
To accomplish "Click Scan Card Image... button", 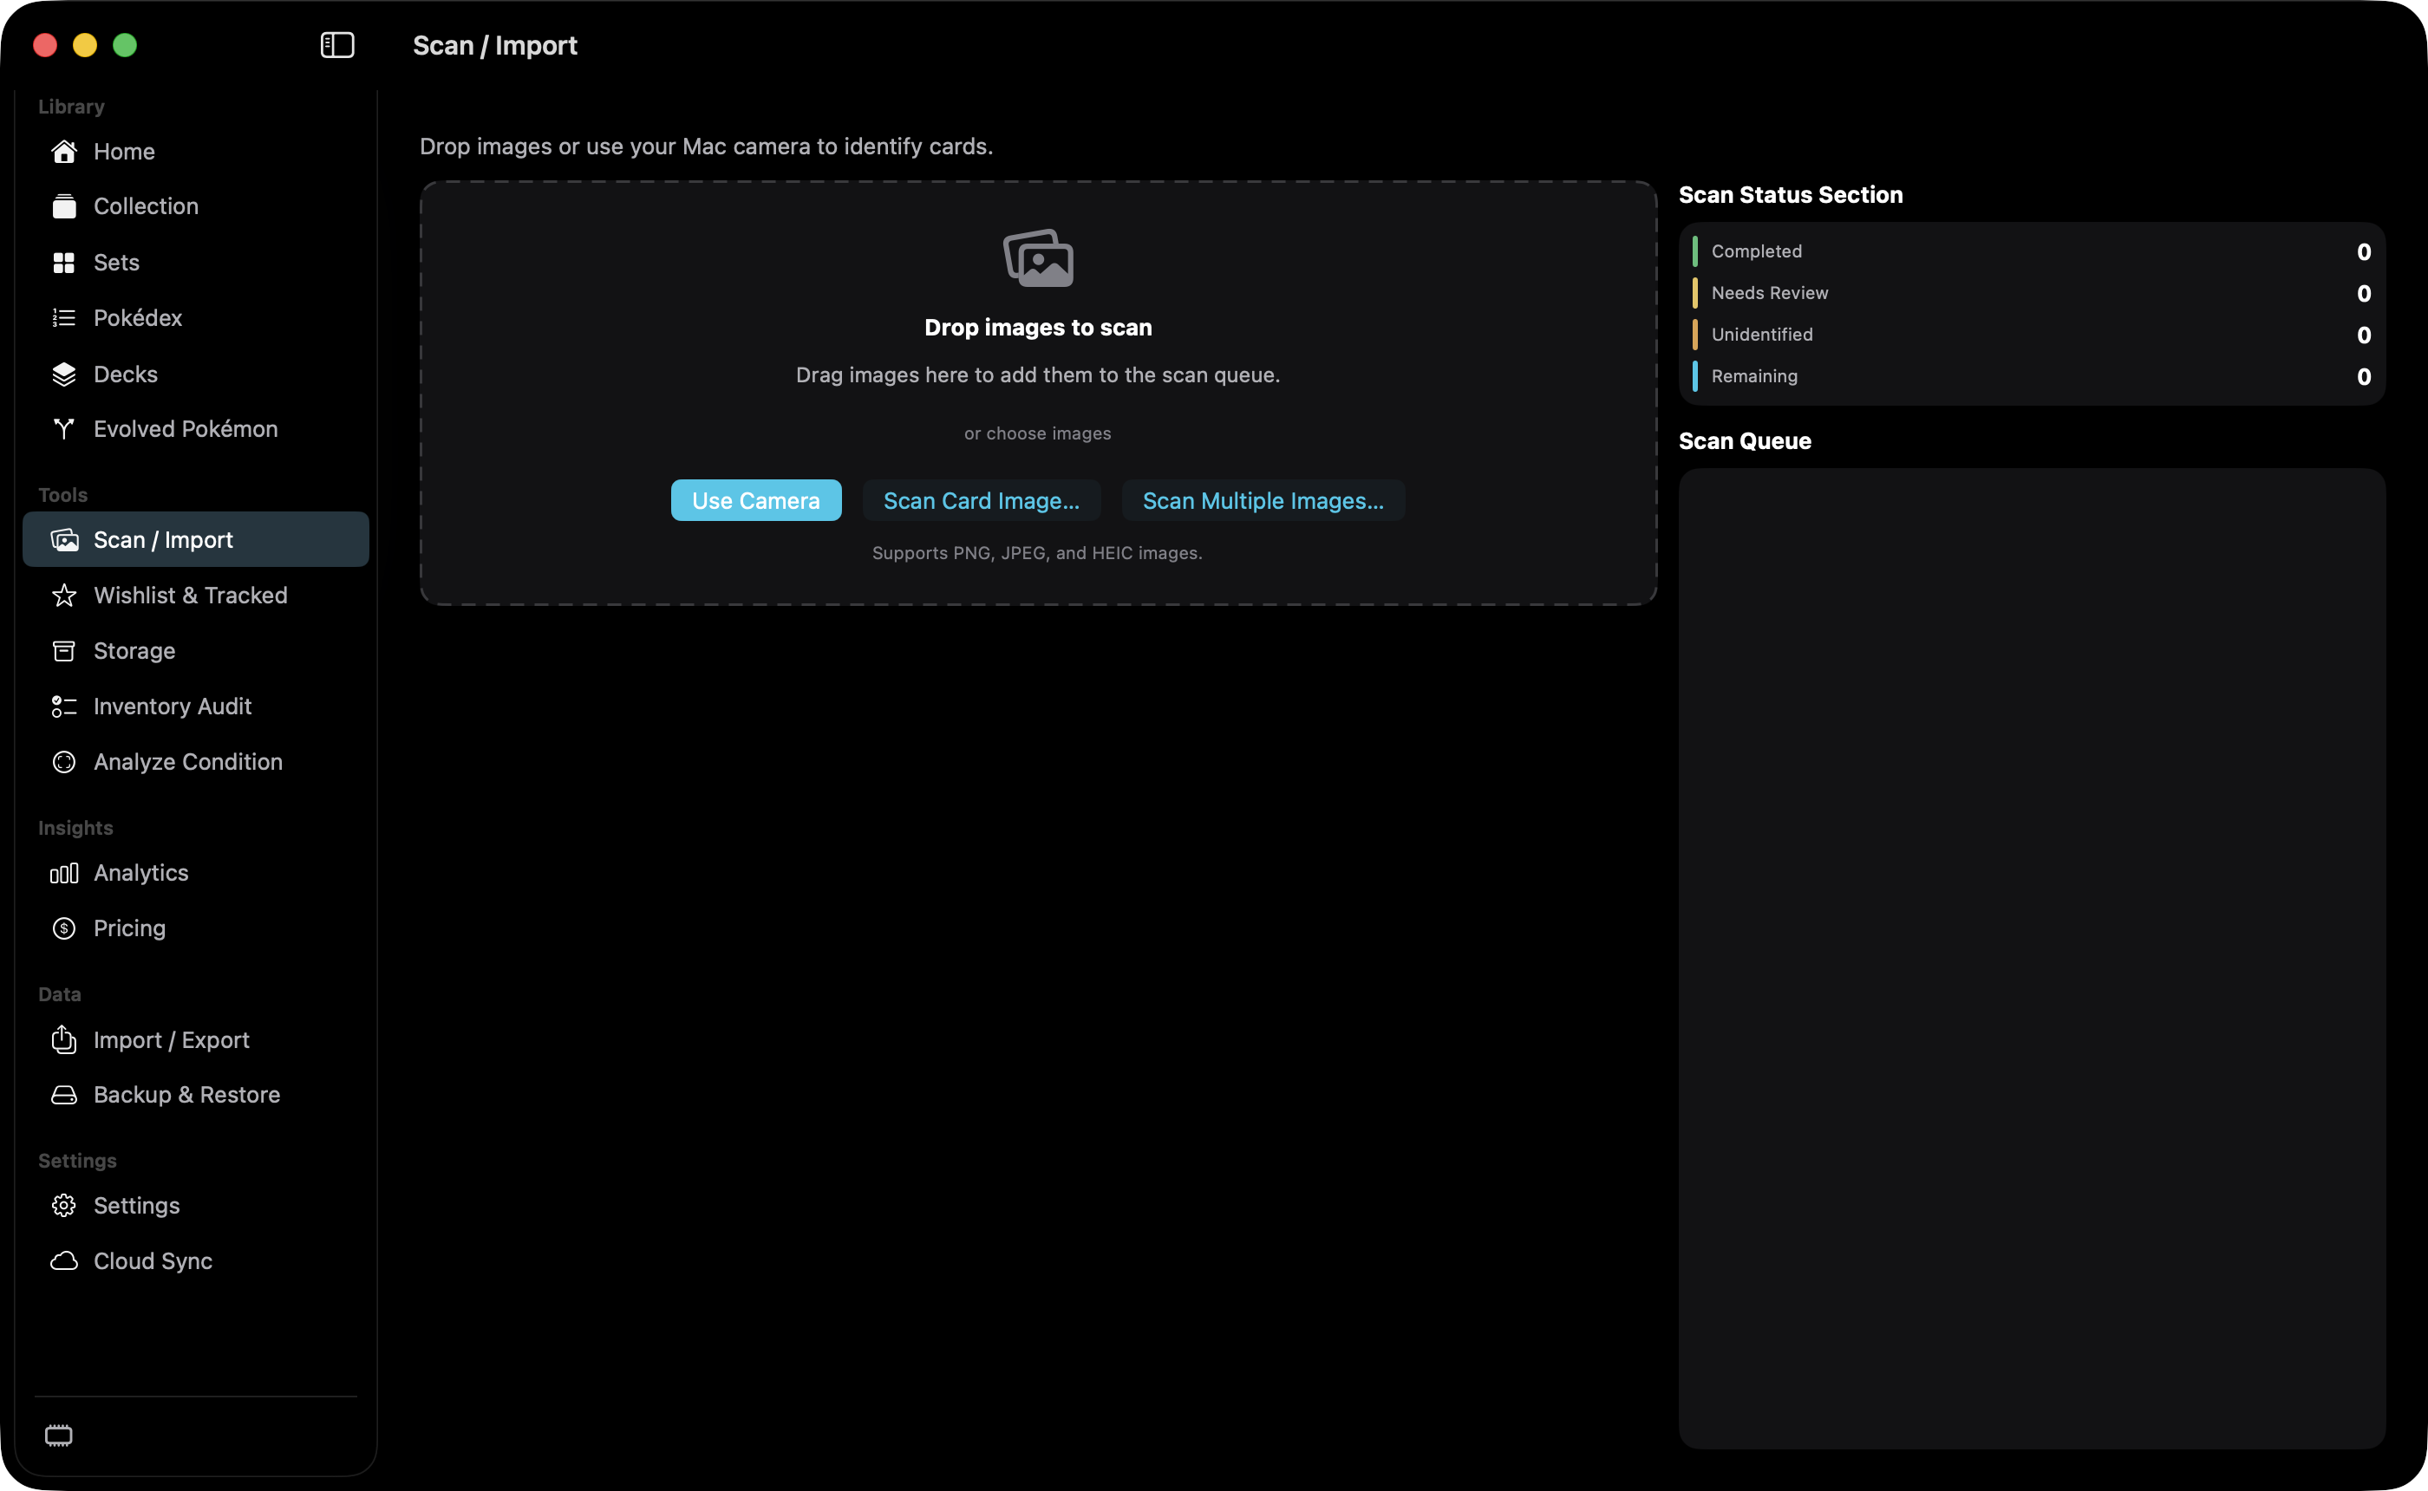I will click(x=982, y=501).
